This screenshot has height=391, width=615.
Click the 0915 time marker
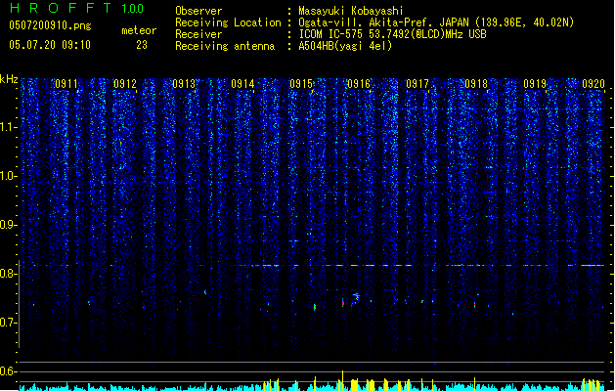point(301,84)
